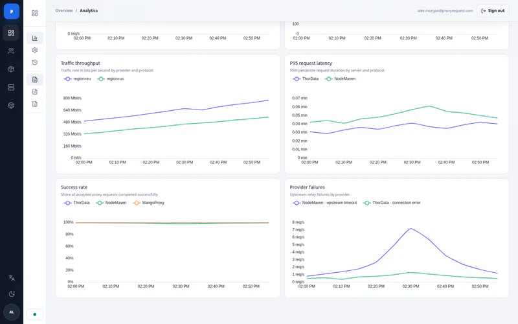Toggle NodeMaven series in Success rate legend

pyautogui.click(x=111, y=203)
